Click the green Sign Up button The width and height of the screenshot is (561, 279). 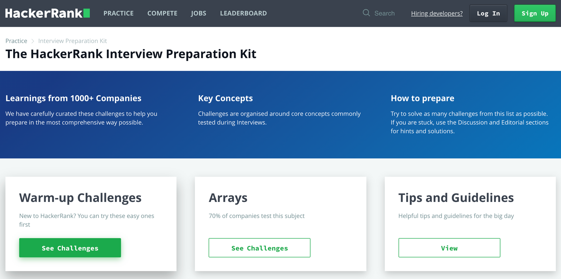pos(535,13)
